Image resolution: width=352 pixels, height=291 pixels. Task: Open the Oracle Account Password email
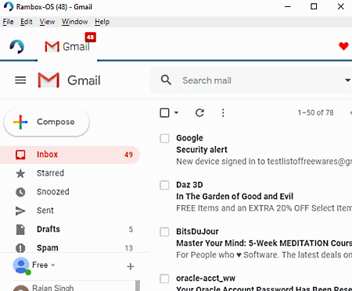pos(264,289)
